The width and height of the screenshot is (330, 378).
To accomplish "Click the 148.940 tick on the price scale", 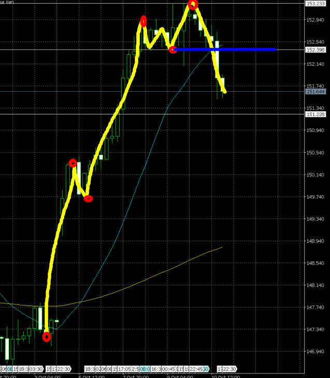I will pyautogui.click(x=315, y=241).
